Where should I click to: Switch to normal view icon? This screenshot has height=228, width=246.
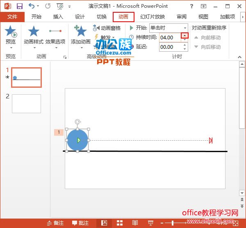(x=104, y=223)
